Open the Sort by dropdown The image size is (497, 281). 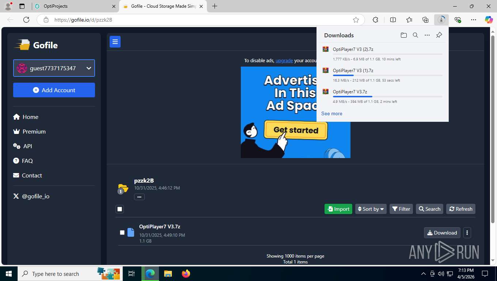click(371, 209)
